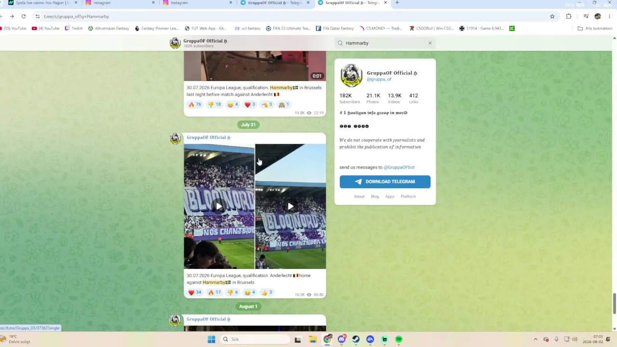Screen dimensions: 617x347
Task: Open the Chrome profile avatar
Action: point(598,16)
